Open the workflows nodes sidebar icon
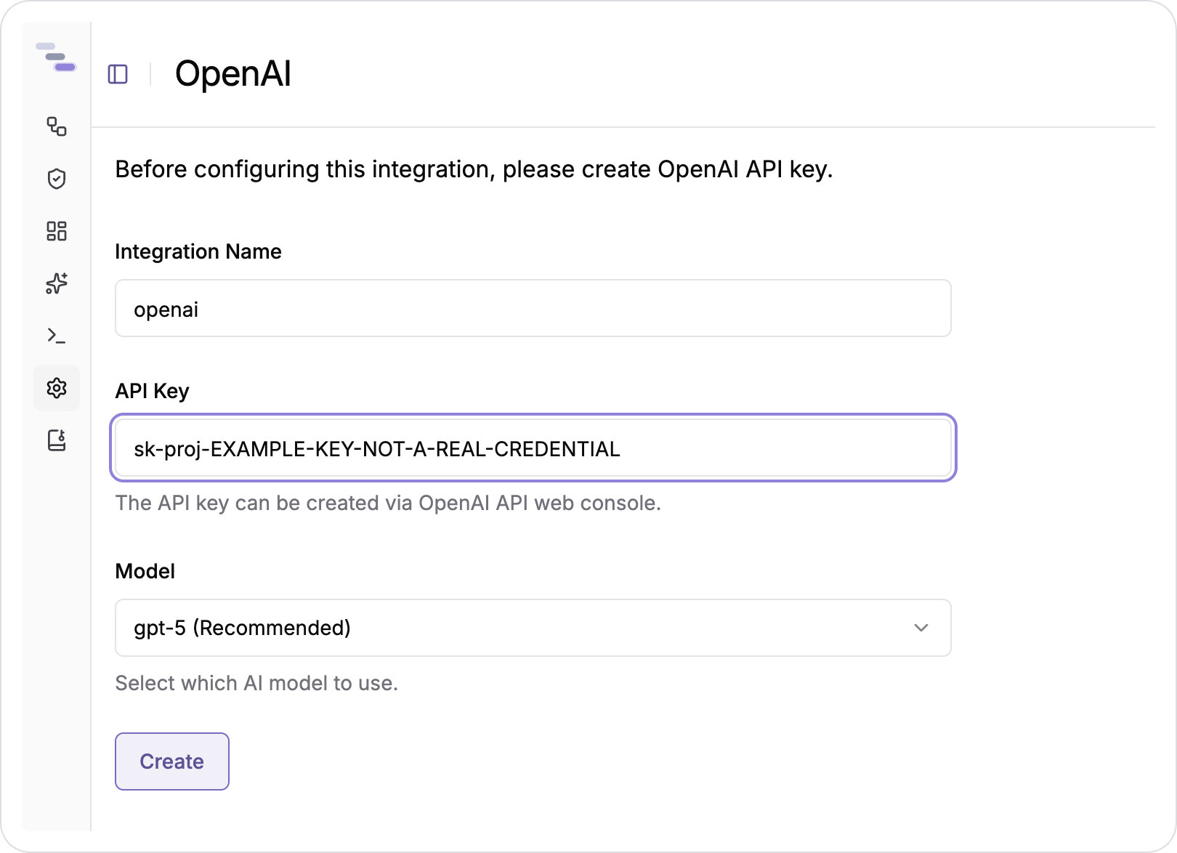The width and height of the screenshot is (1177, 853). click(57, 126)
